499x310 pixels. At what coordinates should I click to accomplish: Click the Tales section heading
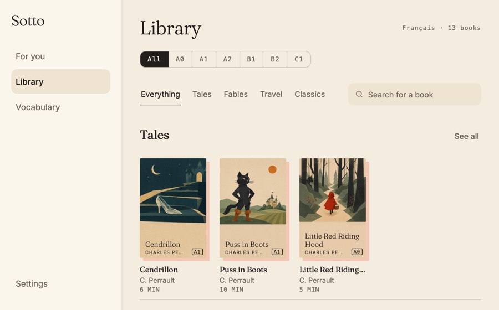point(155,135)
